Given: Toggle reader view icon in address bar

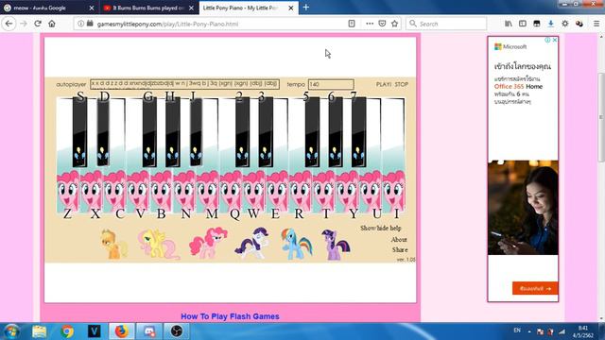Looking at the screenshot, I should 352,24.
